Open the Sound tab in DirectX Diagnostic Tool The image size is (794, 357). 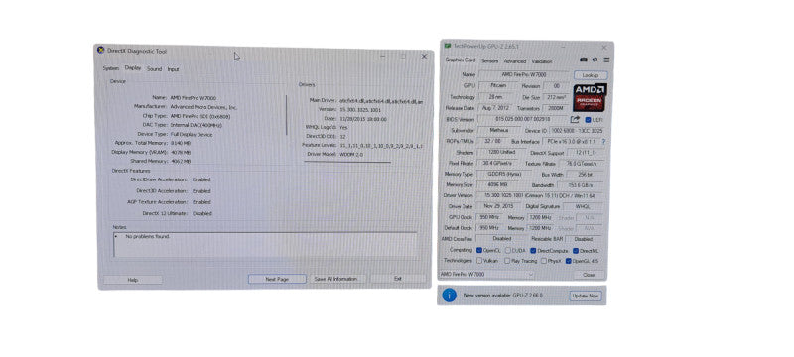[x=154, y=68]
